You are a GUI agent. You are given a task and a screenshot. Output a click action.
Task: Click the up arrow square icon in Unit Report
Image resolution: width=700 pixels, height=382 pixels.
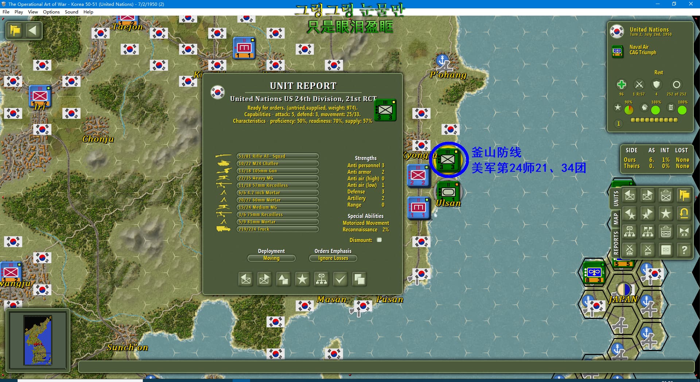(283, 280)
